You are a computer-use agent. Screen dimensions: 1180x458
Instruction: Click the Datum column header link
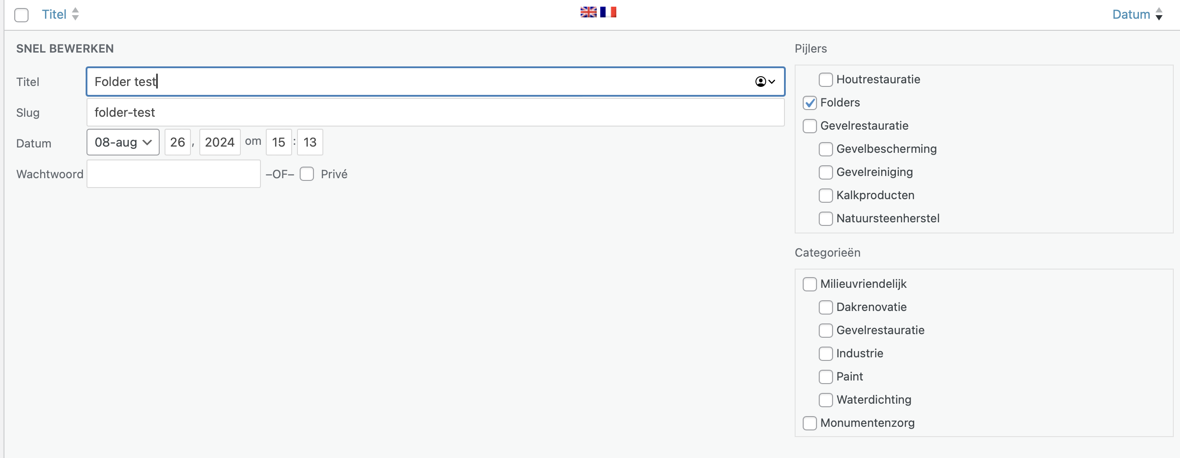[1131, 14]
